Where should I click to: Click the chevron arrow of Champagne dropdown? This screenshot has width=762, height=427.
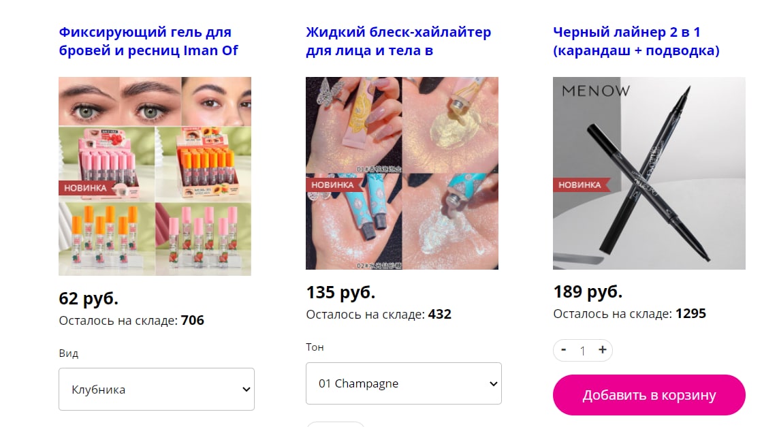coord(493,384)
